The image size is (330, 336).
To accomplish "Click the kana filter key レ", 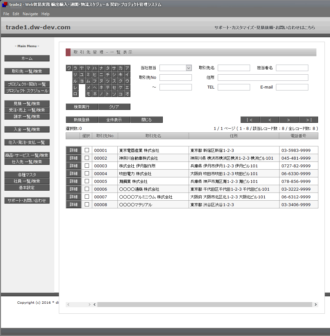I will tap(75, 87).
